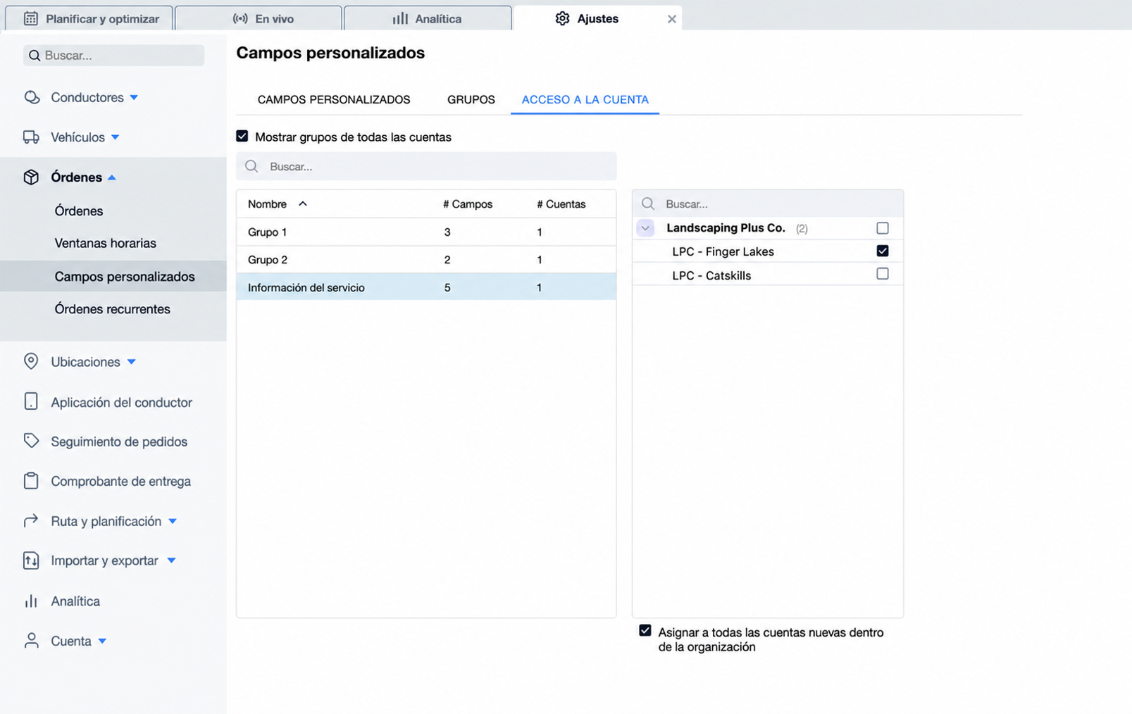Click the magnifier icon in sidebar search

coord(35,56)
